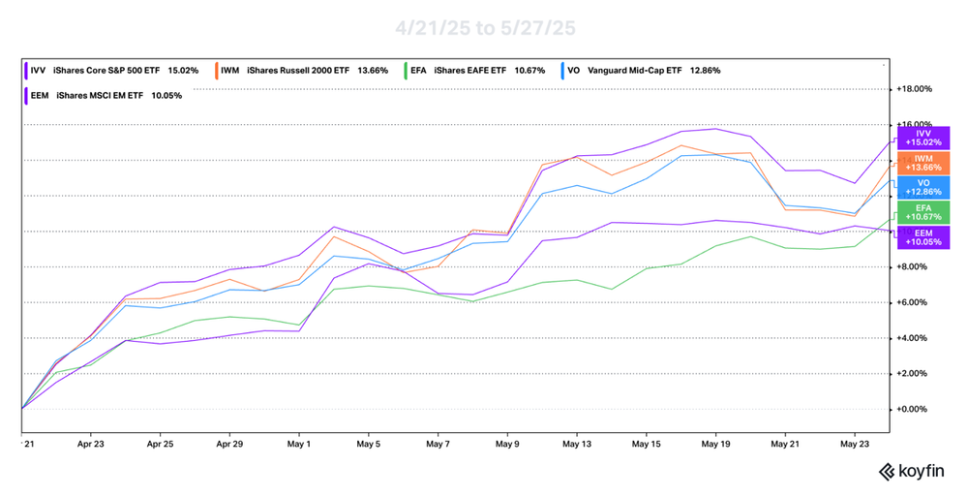
Task: Click the EEM purple legend color swatch
Action: point(26,96)
